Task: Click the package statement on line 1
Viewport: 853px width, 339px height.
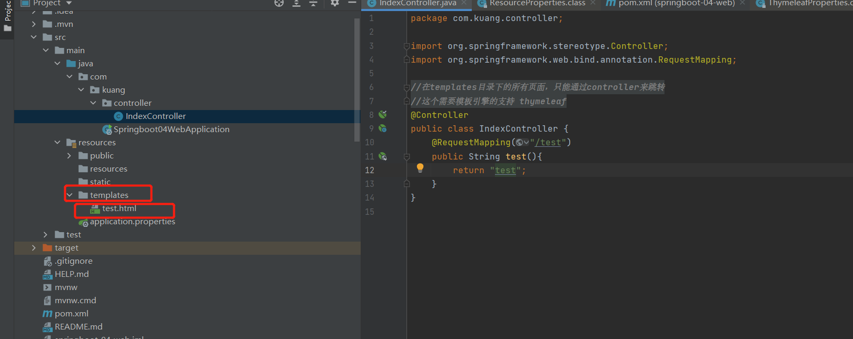Action: pyautogui.click(x=487, y=18)
